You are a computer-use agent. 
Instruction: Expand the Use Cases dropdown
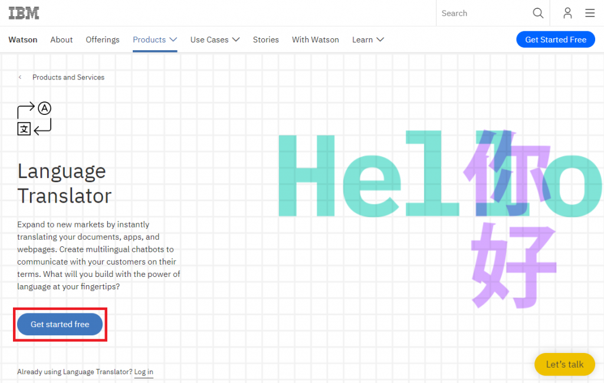[x=215, y=39]
